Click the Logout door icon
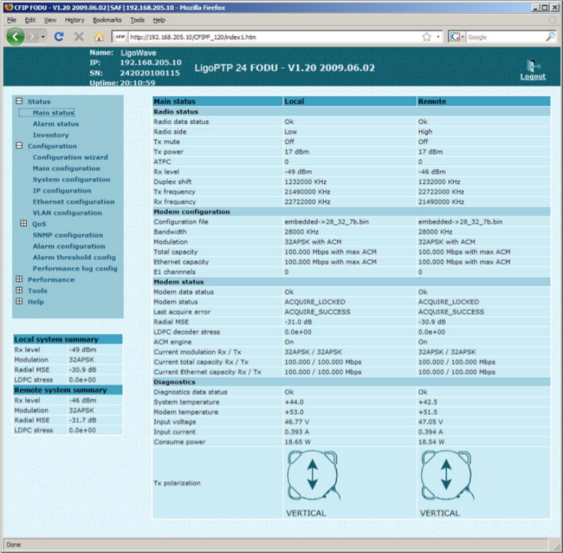The height and width of the screenshot is (553, 563). 533,65
